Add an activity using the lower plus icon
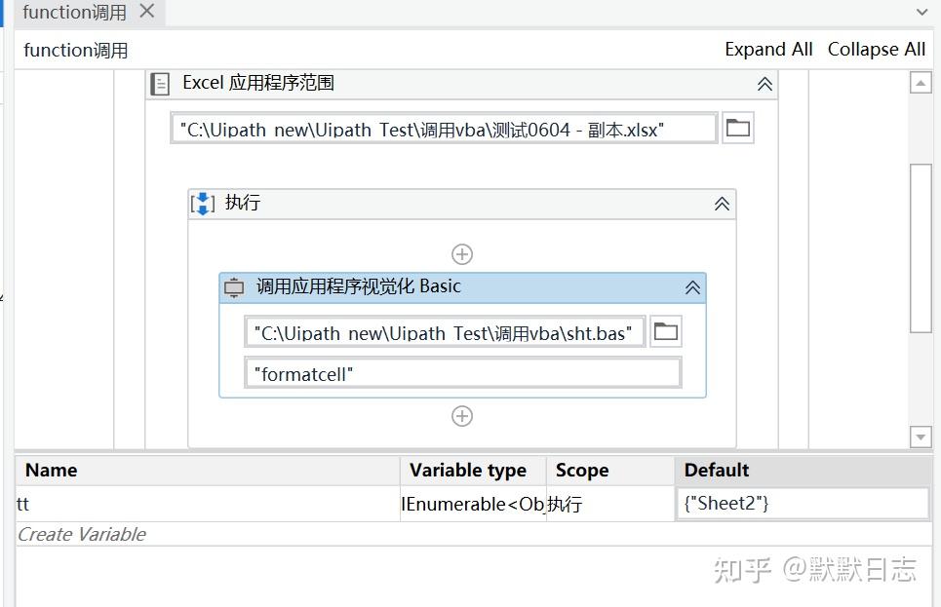Viewport: 941px width, 607px height. pyautogui.click(x=461, y=416)
